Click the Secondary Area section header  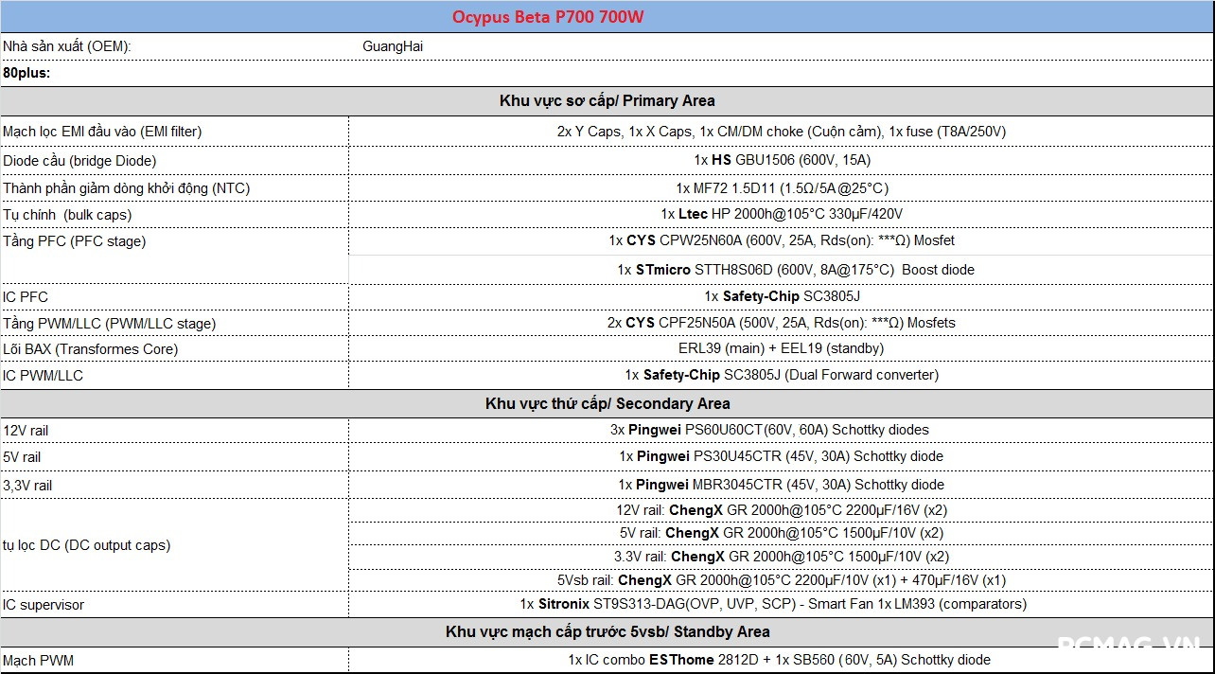[x=607, y=403]
